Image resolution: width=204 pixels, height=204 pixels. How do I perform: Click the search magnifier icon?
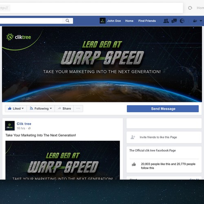[x=67, y=21]
